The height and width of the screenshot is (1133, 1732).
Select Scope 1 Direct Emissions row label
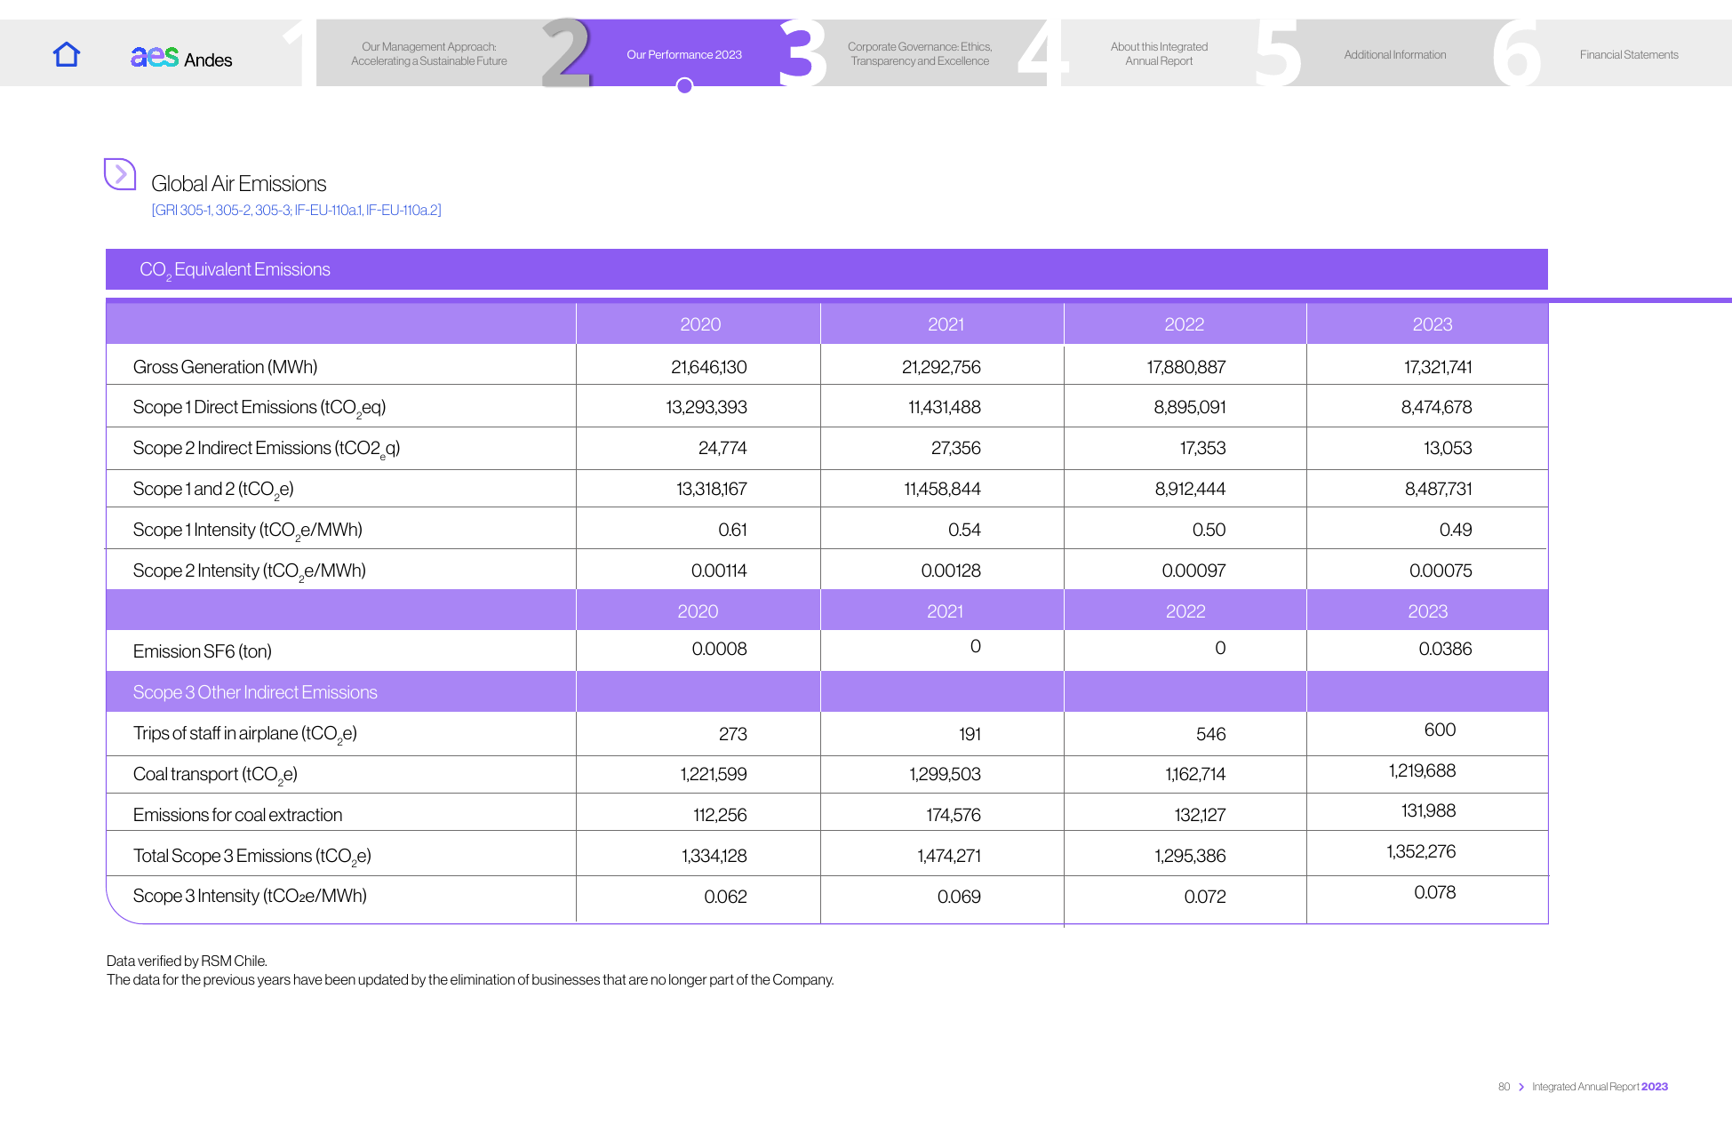[x=259, y=408]
